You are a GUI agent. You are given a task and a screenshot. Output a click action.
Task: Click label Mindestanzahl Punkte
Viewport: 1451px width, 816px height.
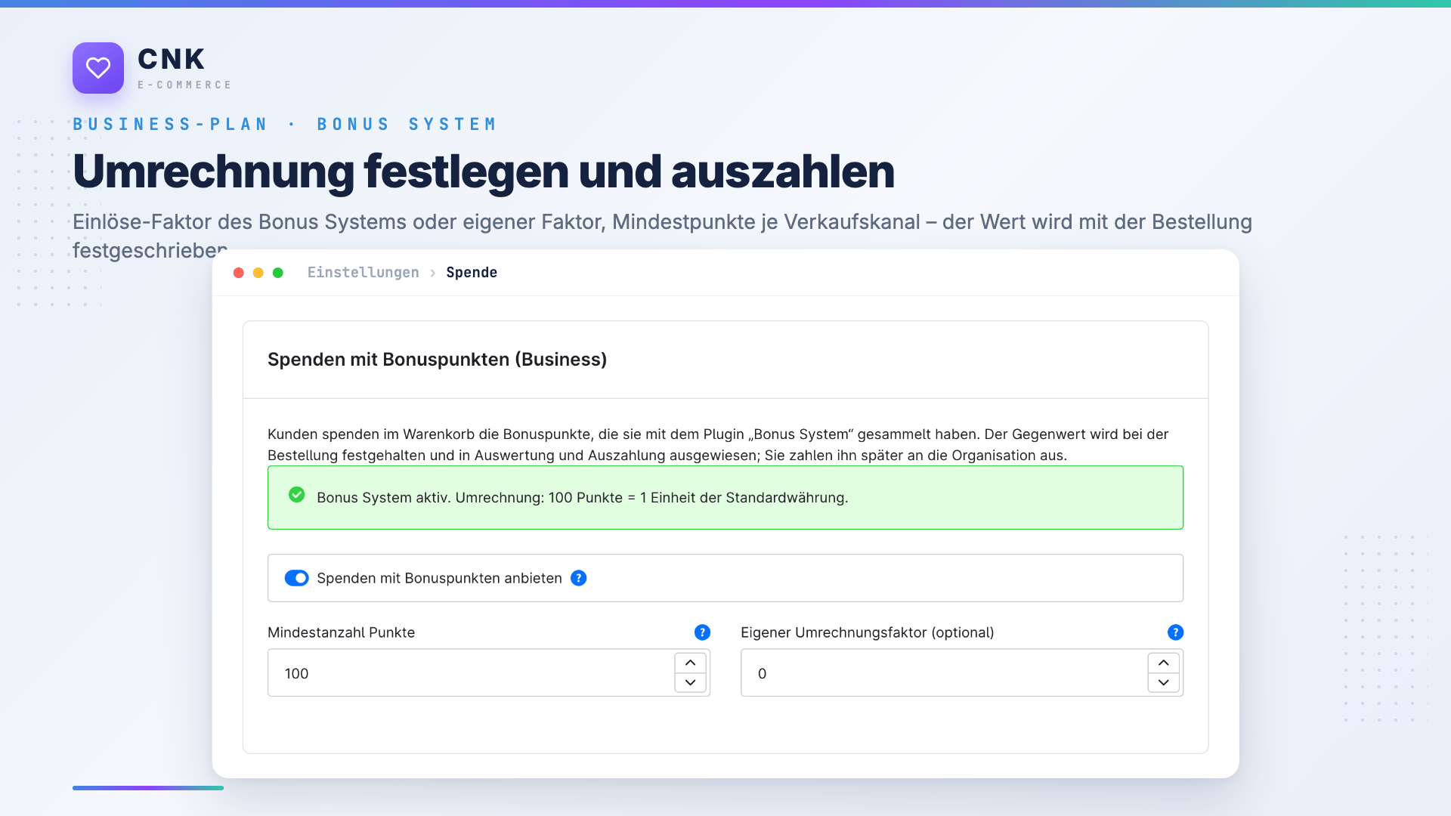tap(341, 632)
